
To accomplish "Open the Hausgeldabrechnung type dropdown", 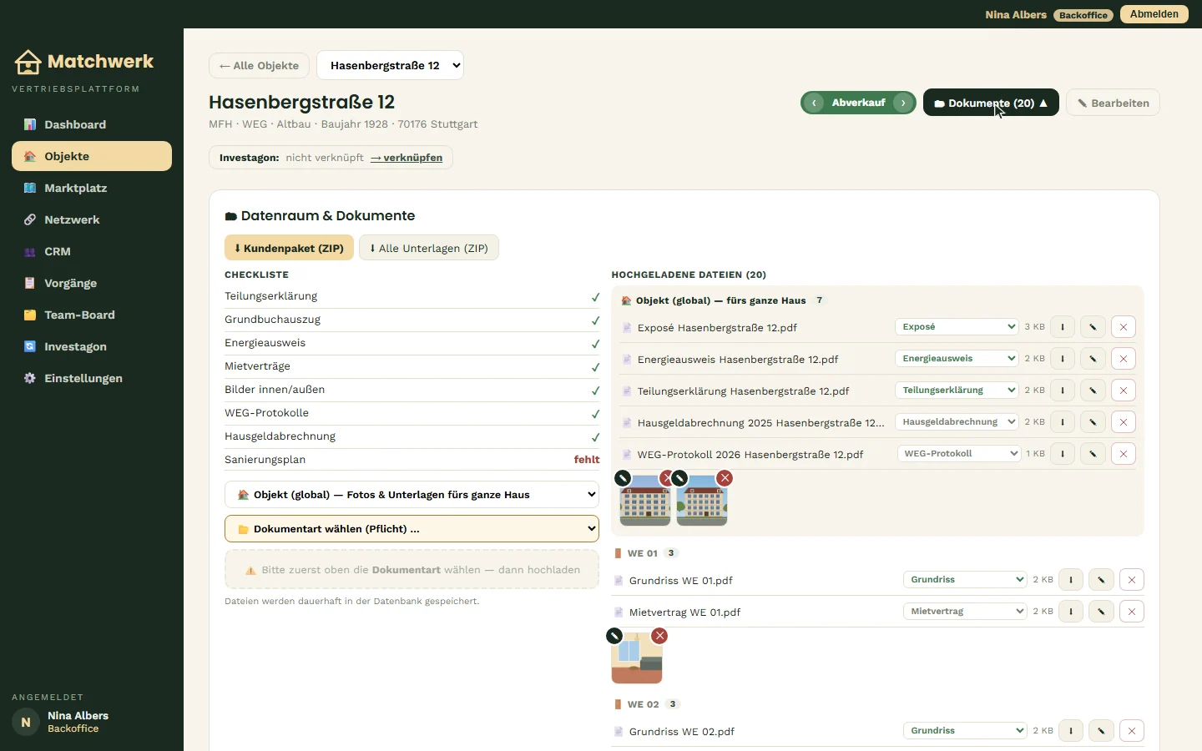I will 957,422.
